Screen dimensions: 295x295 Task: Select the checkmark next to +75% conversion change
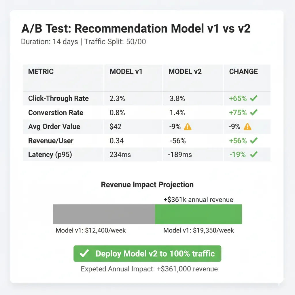254,112
